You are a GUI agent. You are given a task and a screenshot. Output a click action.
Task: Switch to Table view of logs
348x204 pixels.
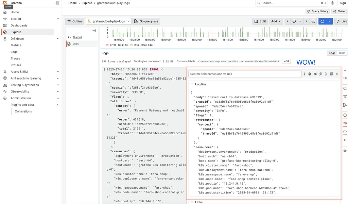342,53
